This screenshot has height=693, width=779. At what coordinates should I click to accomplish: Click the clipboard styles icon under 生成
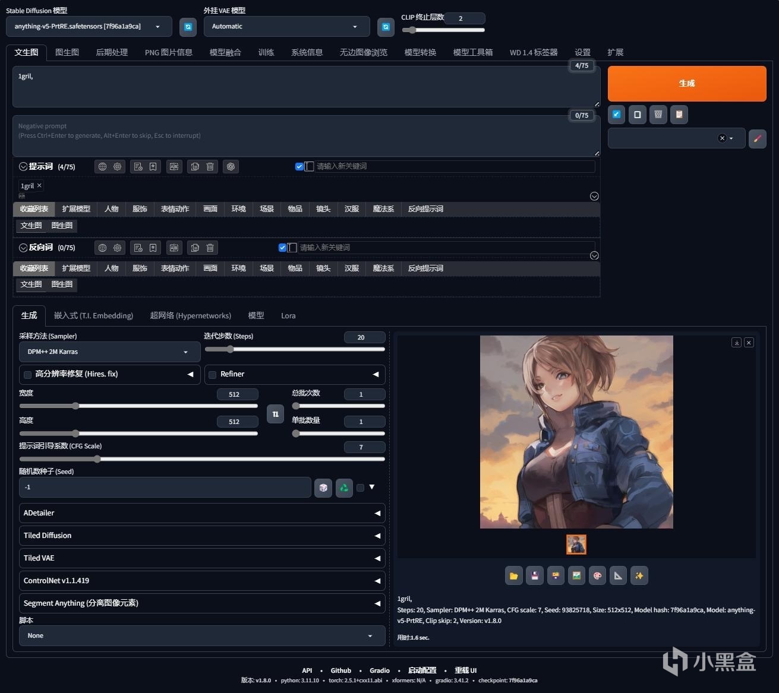(x=679, y=115)
